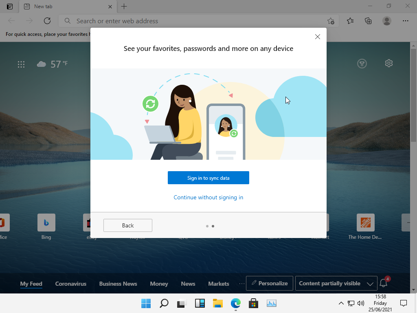Add this page to favorites
The image size is (417, 313).
[331, 21]
